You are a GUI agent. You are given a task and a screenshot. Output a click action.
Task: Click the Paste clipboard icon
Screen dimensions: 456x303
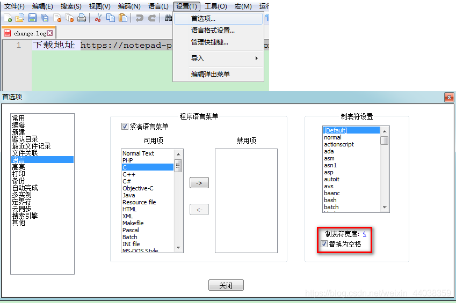point(123,18)
